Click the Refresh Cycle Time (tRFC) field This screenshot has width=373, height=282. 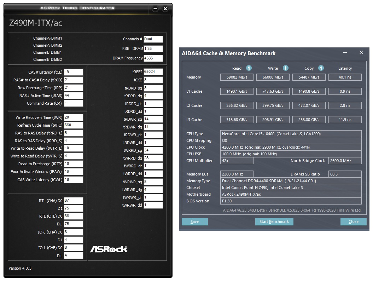coord(74,125)
